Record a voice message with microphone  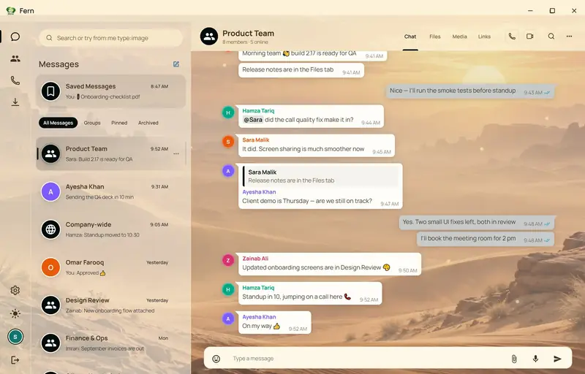(x=535, y=359)
